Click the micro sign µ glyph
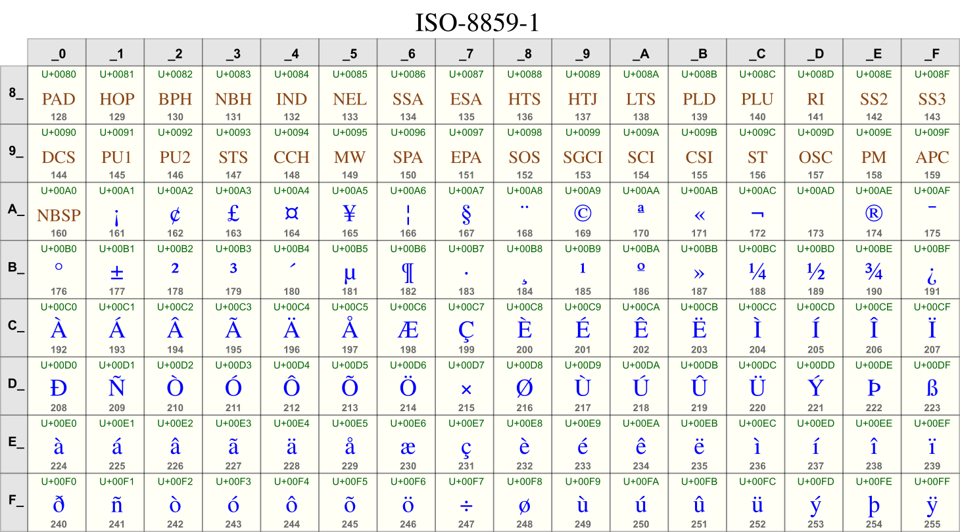The height and width of the screenshot is (532, 960). tap(350, 272)
